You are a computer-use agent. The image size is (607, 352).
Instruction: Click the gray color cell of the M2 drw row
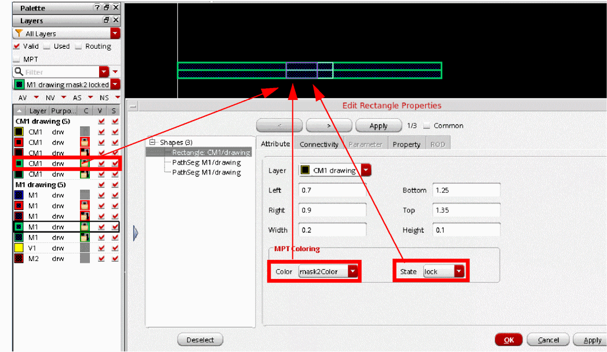coord(85,258)
